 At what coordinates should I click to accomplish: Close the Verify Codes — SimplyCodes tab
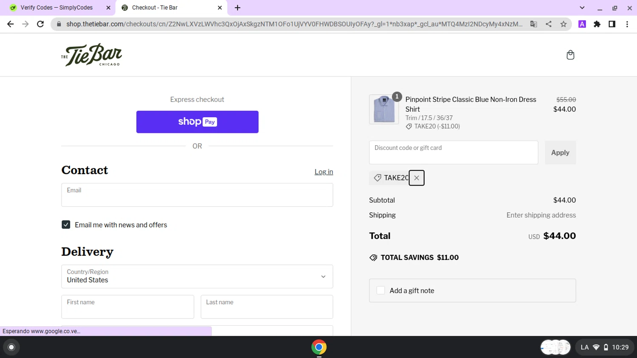108,8
